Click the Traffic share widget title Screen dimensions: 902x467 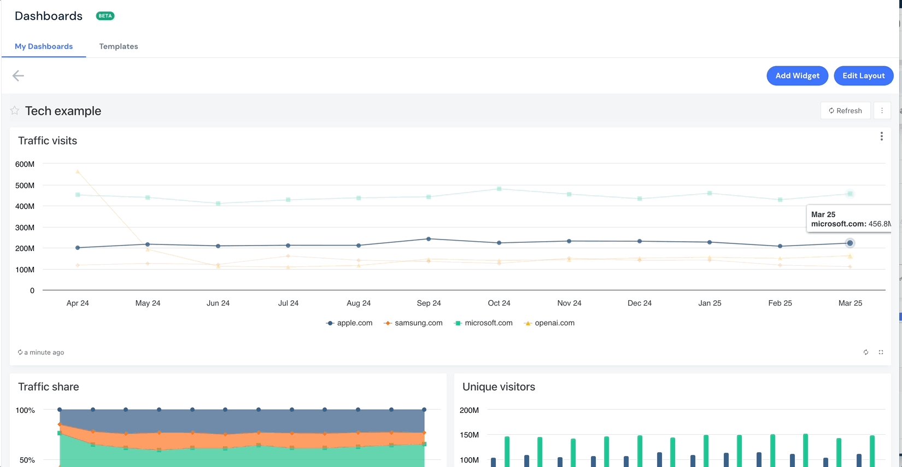point(49,387)
